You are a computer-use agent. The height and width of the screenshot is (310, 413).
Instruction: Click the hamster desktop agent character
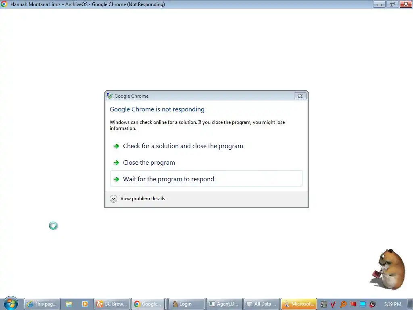click(x=389, y=269)
